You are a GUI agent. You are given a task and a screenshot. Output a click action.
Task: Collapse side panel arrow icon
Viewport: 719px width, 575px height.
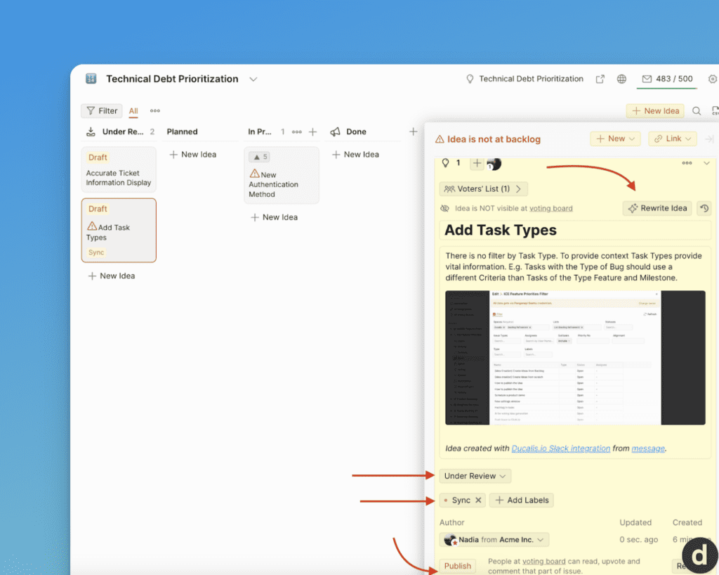709,139
